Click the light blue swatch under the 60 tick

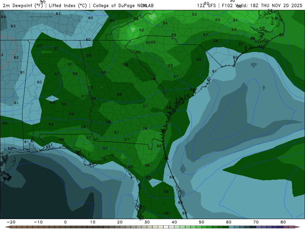coord(231,227)
